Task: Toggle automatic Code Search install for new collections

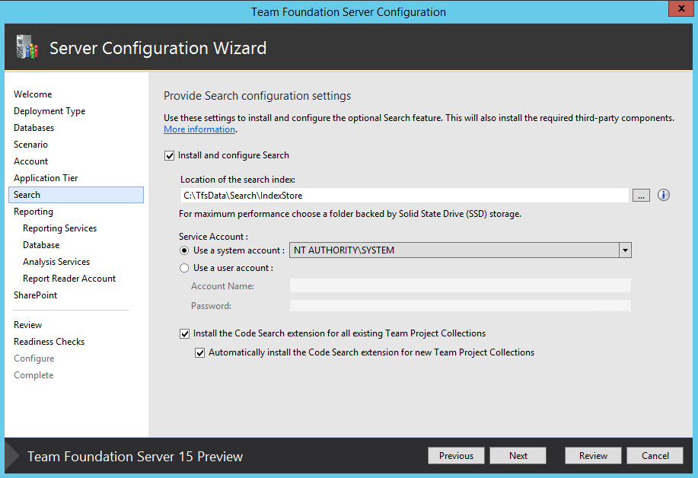Action: [200, 353]
